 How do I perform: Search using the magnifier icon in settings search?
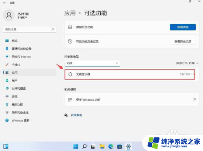click(53, 29)
